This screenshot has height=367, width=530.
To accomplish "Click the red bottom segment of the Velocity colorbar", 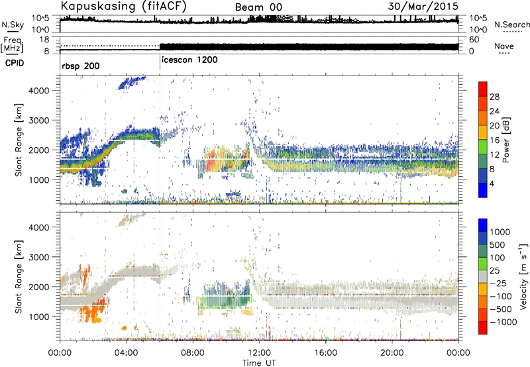I will pos(483,328).
